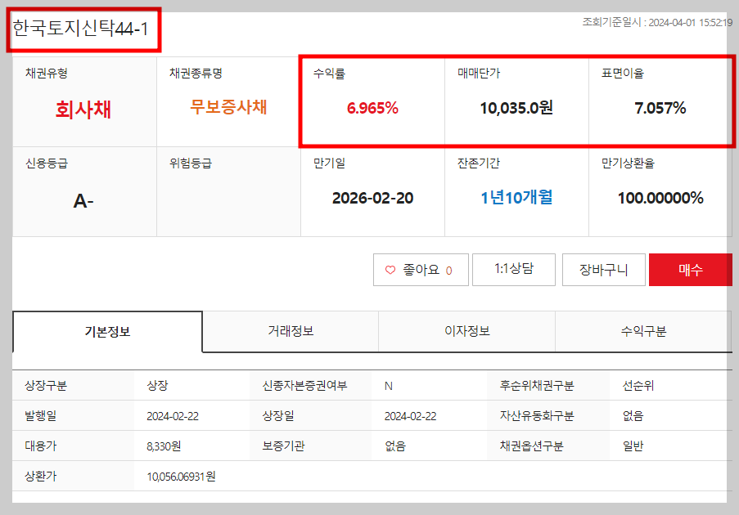Click the 발행일 value 2024-02-22
The width and height of the screenshot is (739, 515).
pyautogui.click(x=173, y=416)
